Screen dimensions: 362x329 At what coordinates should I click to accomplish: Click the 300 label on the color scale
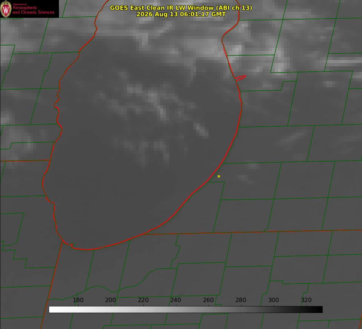click(273, 300)
